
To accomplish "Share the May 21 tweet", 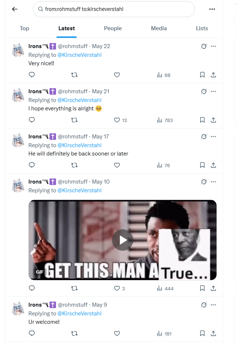I will point(213,120).
